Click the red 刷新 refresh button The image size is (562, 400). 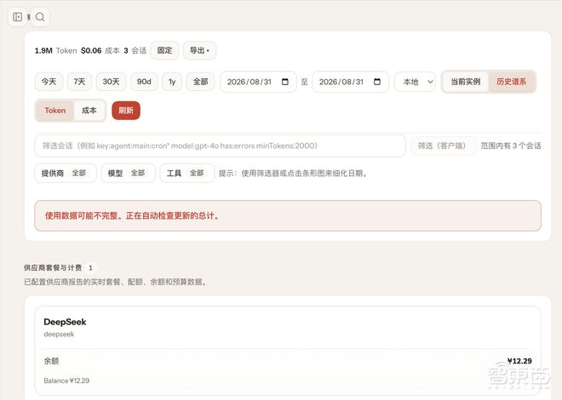(126, 111)
